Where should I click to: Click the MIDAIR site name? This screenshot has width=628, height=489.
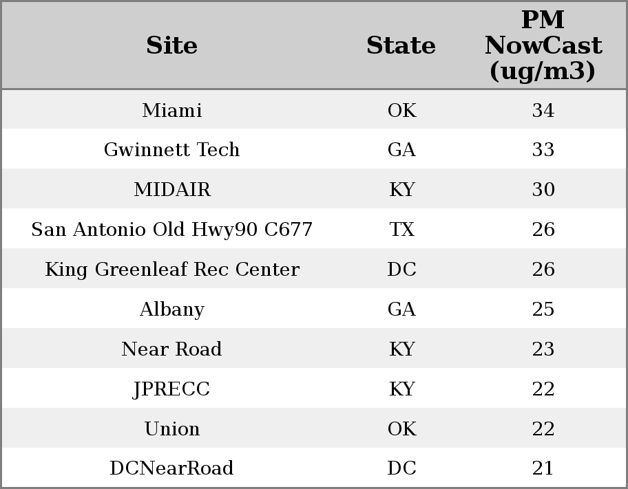pos(171,189)
